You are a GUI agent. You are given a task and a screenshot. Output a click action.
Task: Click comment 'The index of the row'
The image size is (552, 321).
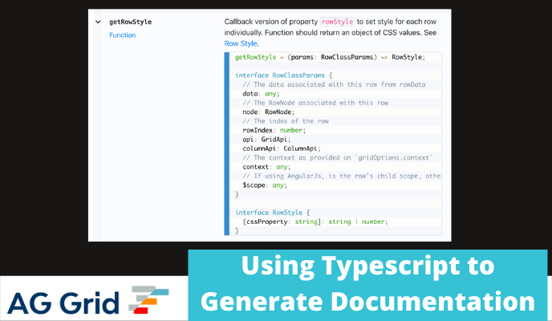[x=285, y=121]
